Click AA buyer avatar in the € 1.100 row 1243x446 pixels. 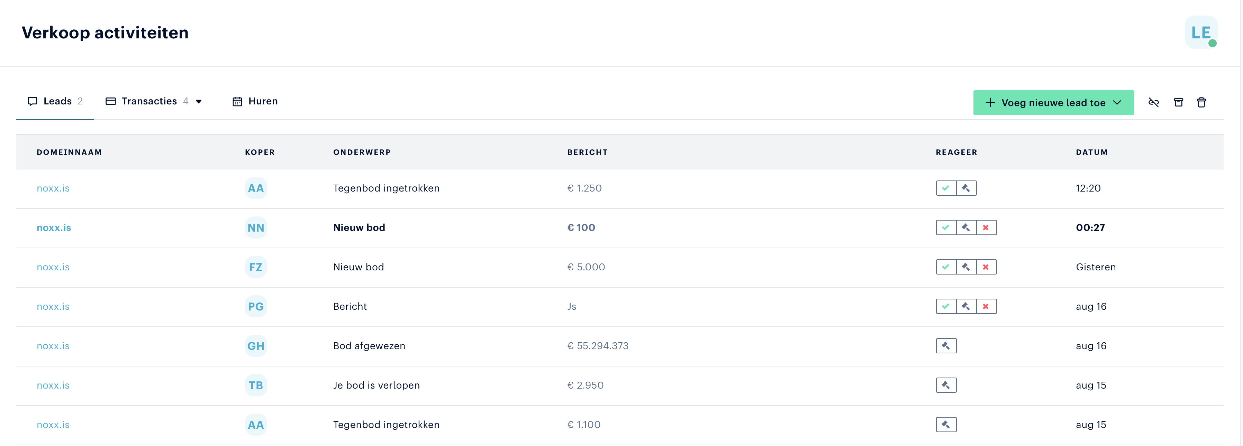click(256, 425)
